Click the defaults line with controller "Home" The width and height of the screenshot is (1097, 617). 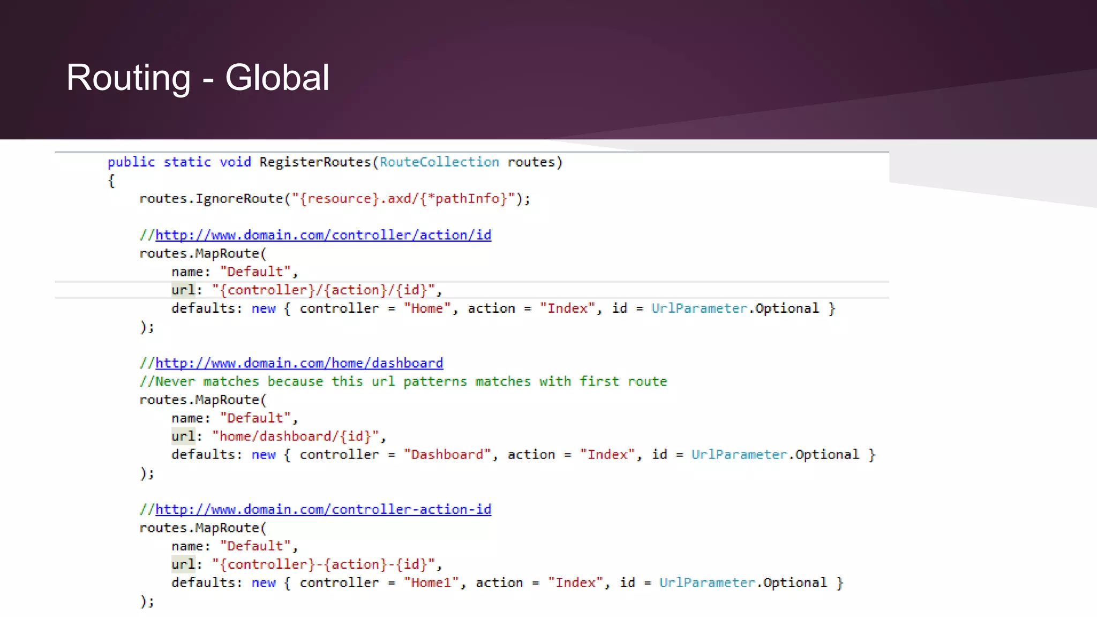click(504, 308)
